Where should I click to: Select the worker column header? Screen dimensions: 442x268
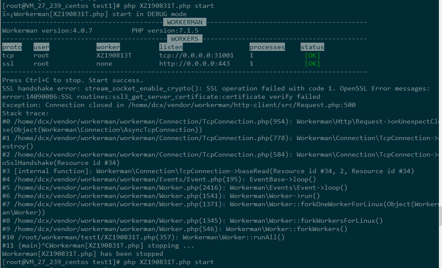coord(108,47)
